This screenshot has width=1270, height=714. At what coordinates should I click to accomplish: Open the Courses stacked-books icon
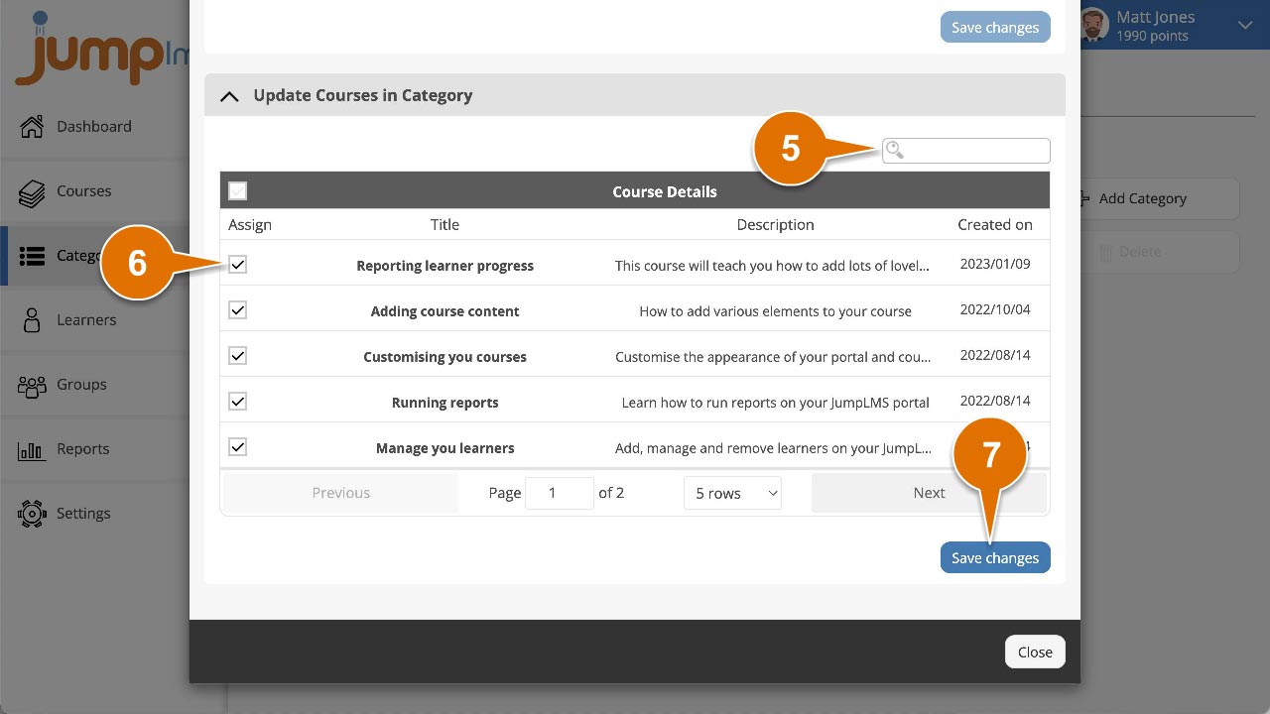(x=32, y=191)
